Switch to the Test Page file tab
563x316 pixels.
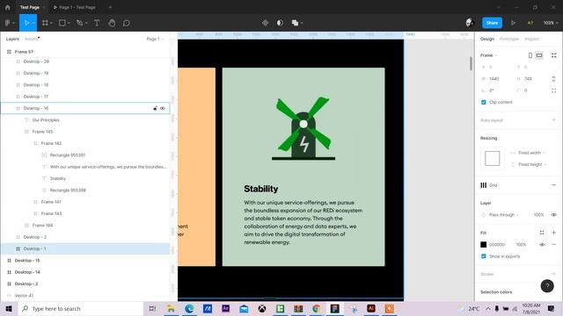coord(29,7)
